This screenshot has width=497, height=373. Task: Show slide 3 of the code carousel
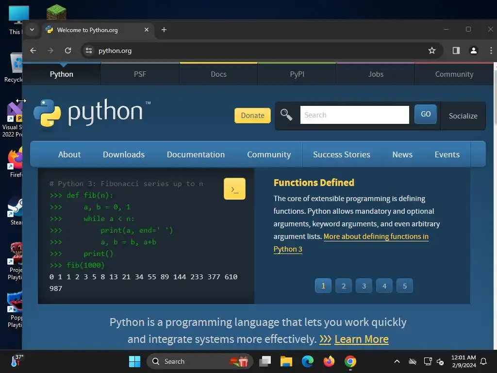tap(364, 286)
